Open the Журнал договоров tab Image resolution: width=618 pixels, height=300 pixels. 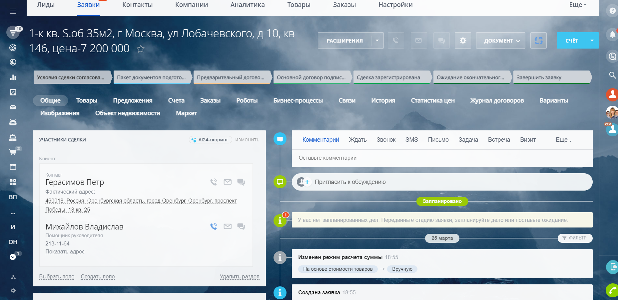point(497,100)
